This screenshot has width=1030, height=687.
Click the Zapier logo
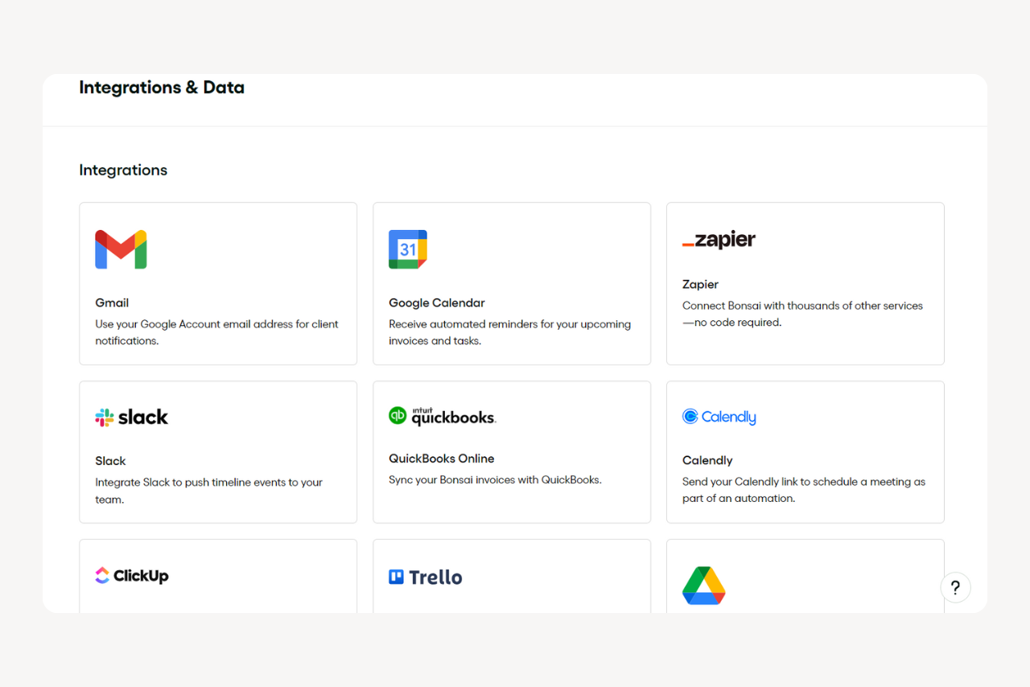point(719,240)
